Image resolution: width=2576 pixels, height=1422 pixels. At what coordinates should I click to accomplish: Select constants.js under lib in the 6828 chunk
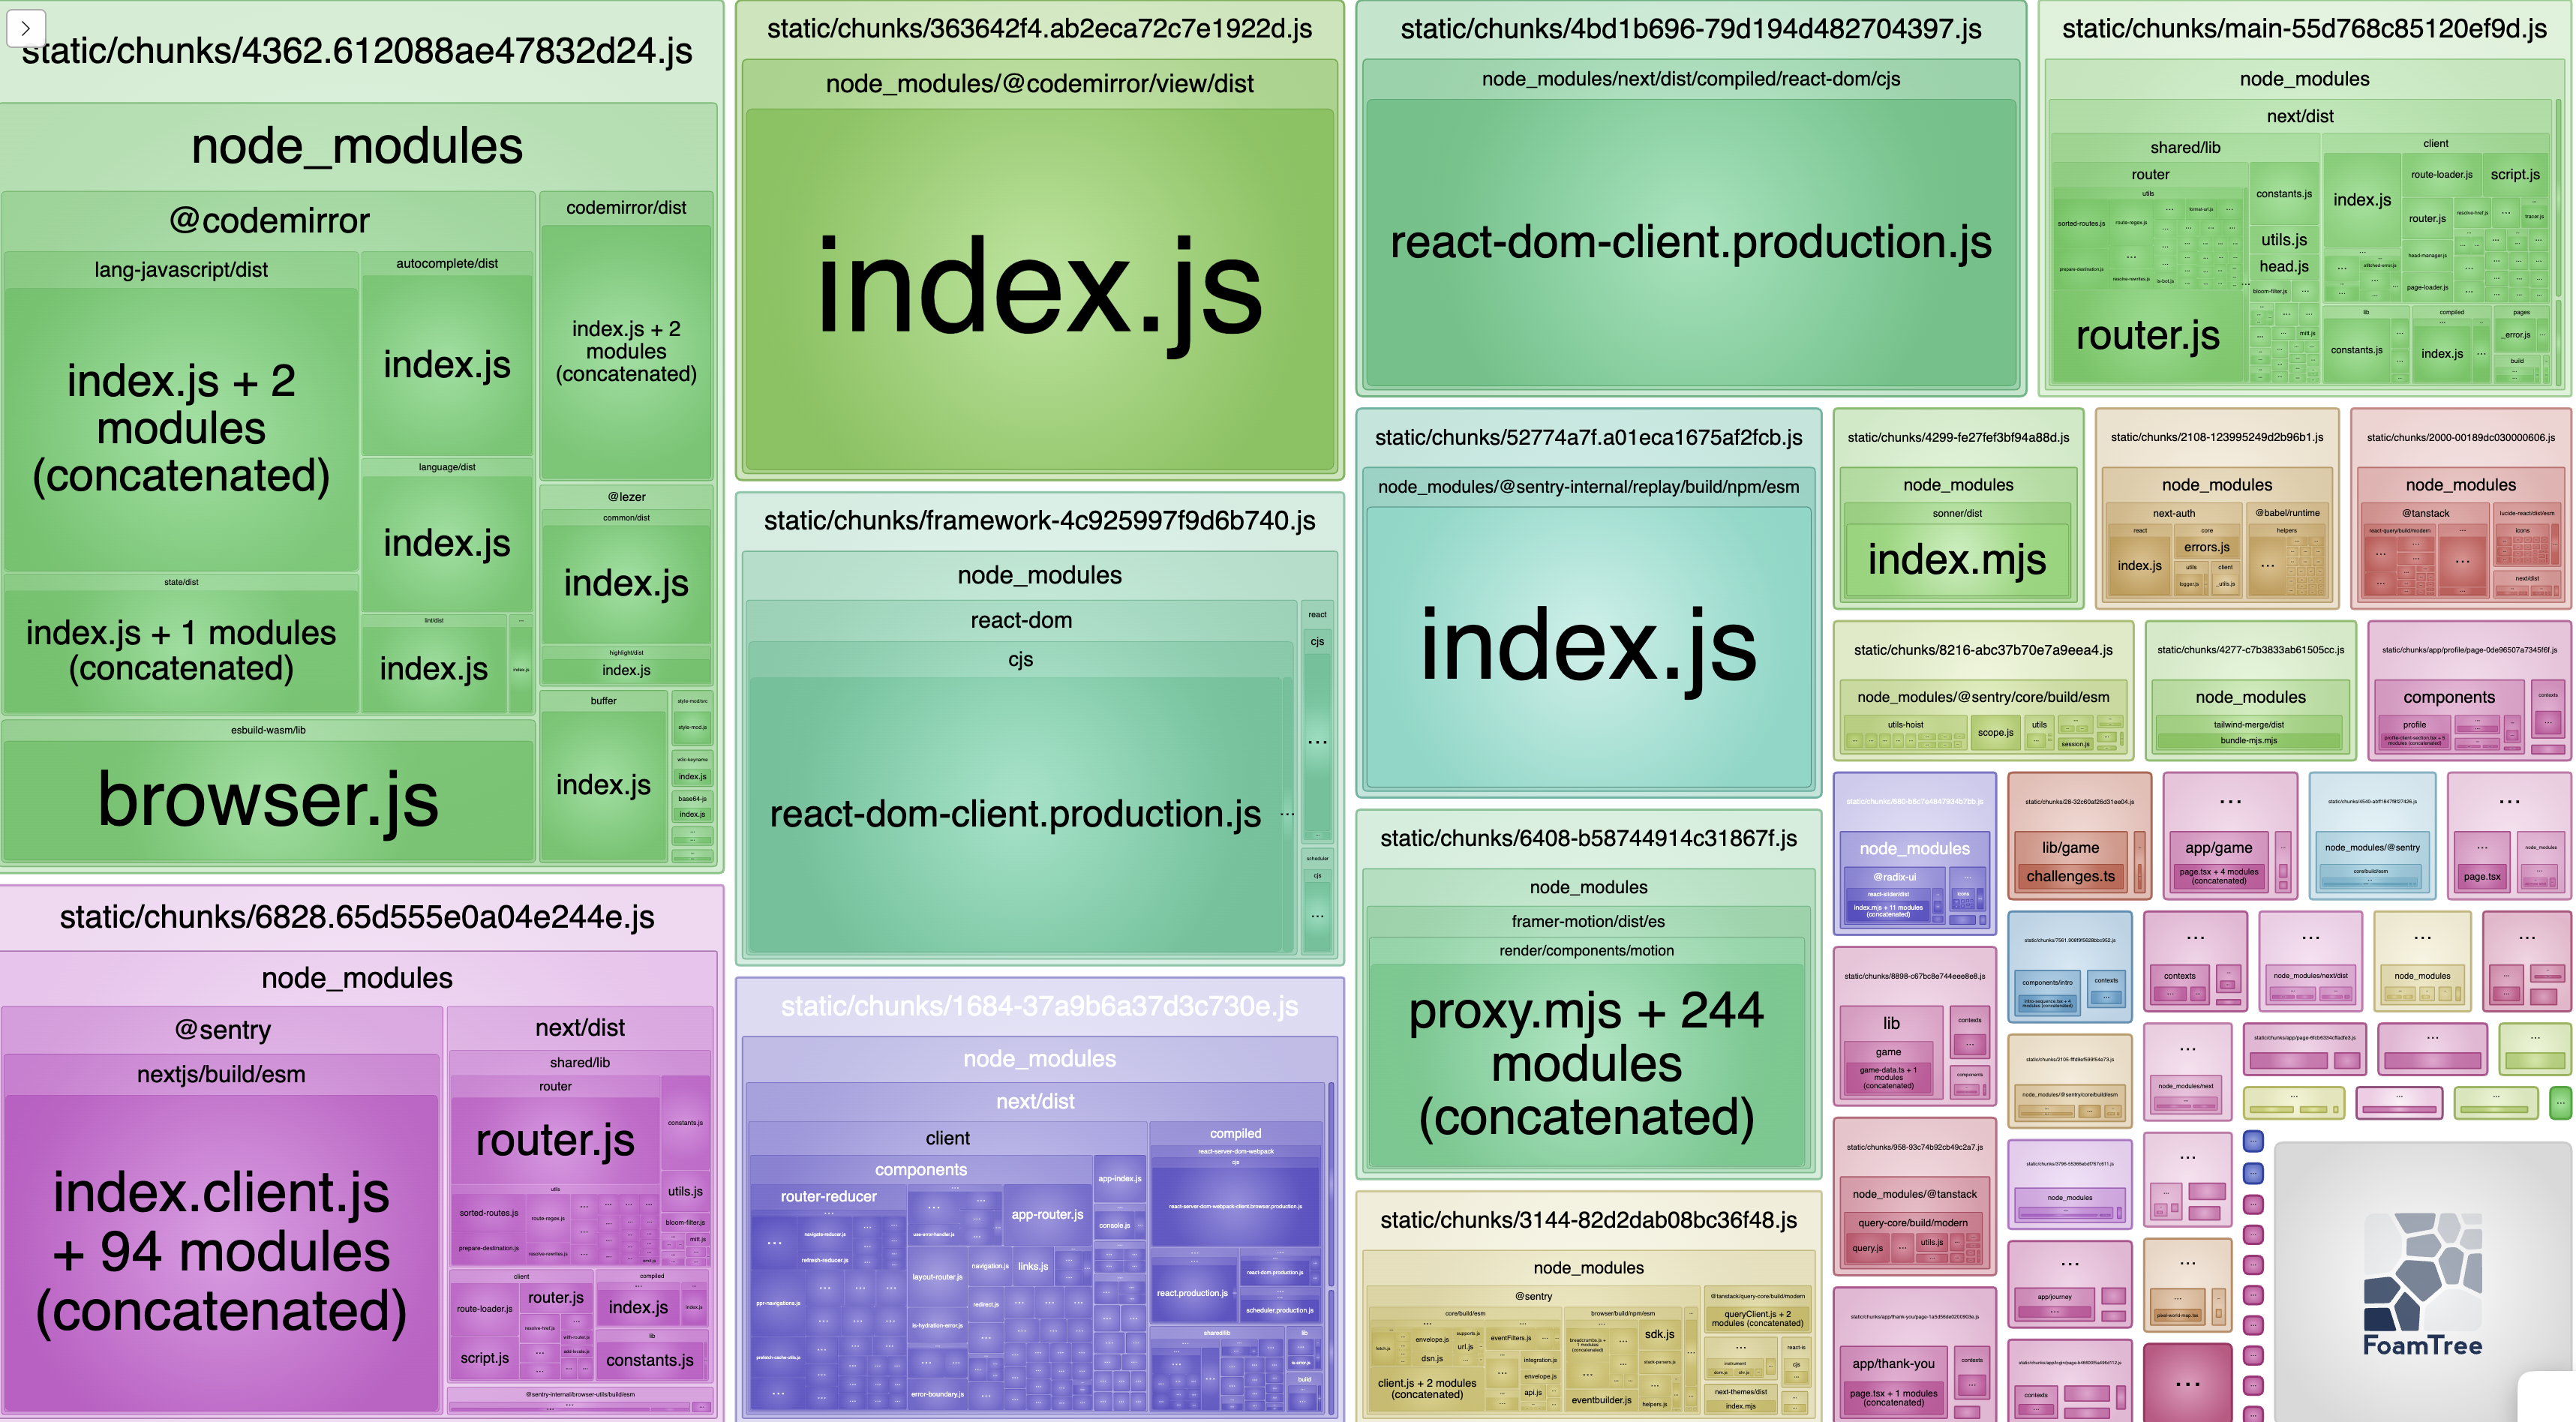650,1360
